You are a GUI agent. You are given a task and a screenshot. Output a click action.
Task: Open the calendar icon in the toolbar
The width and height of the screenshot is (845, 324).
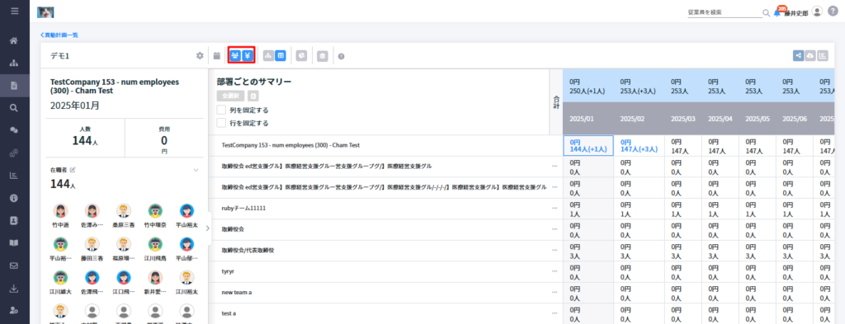(x=217, y=55)
